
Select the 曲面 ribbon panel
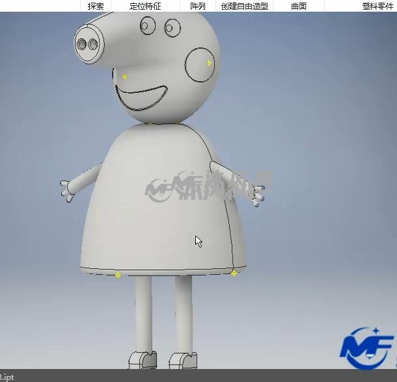(x=299, y=6)
